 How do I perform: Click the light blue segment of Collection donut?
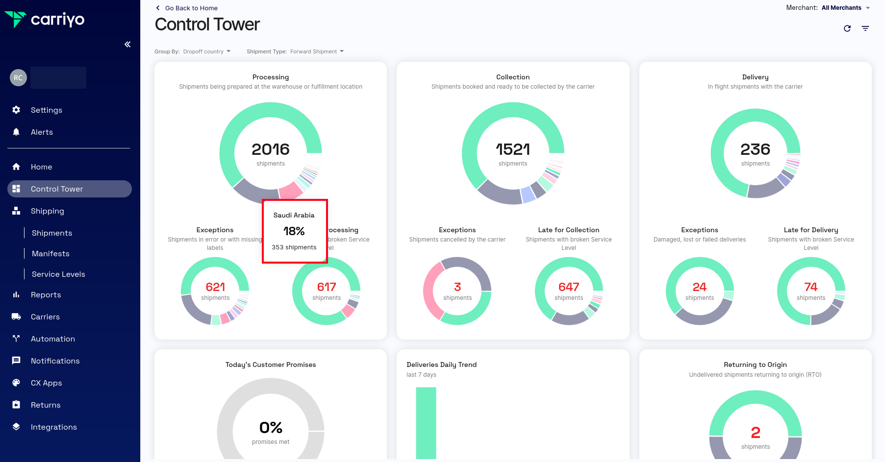tap(529, 195)
